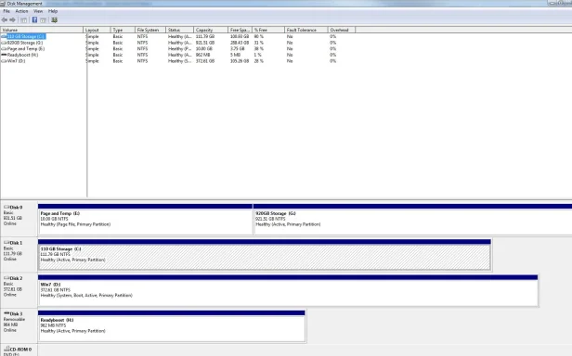Viewport: 572px width, 356px height.
Task: Click drive icon of 920GB Storage (G:) row
Action: tap(4, 43)
